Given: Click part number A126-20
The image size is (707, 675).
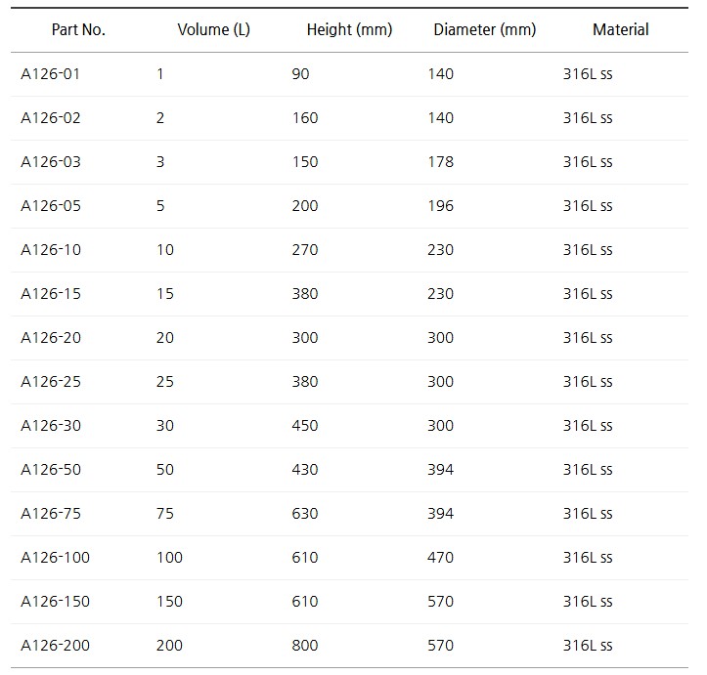Looking at the screenshot, I should pyautogui.click(x=51, y=338).
